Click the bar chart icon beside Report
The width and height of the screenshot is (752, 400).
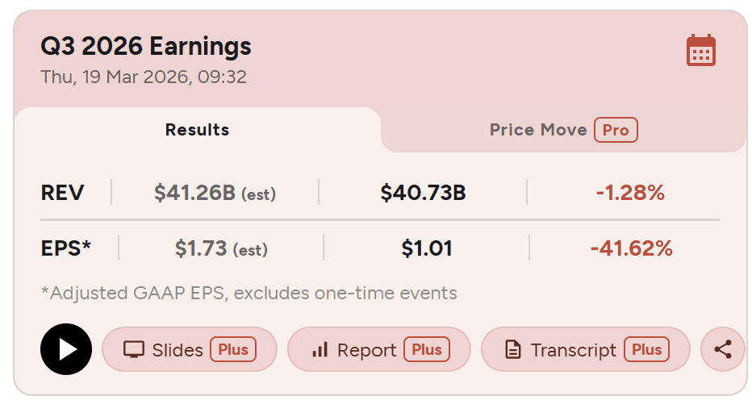click(x=320, y=350)
